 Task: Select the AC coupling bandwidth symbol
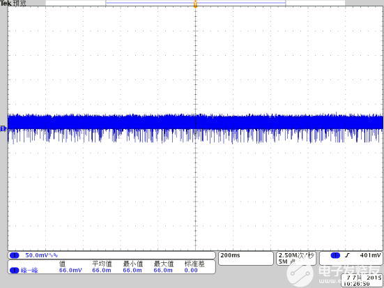(x=54, y=255)
